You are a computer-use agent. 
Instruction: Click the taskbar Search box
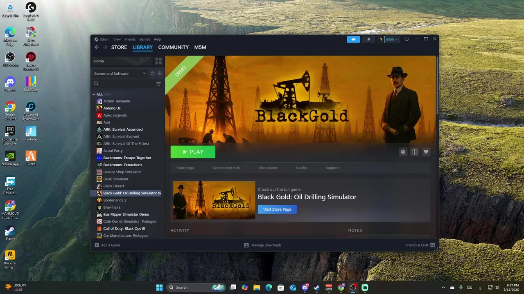click(x=196, y=287)
